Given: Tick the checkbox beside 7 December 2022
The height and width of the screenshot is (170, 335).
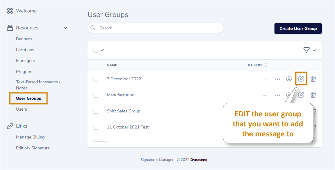Looking at the screenshot, I should click(96, 79).
